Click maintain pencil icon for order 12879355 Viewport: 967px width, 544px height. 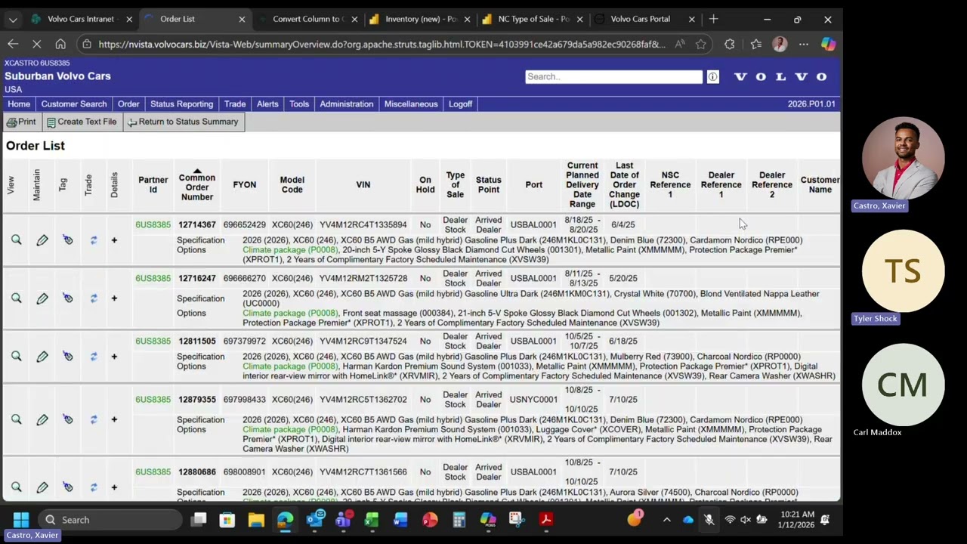point(42,419)
